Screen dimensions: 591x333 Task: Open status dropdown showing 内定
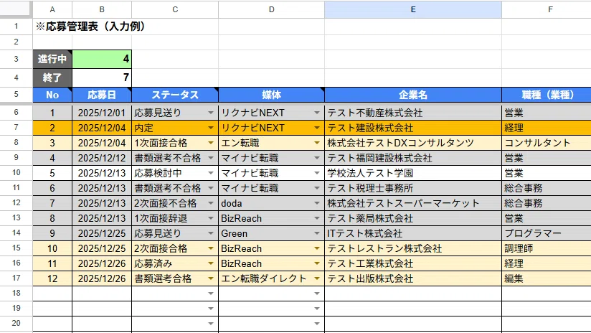click(211, 128)
